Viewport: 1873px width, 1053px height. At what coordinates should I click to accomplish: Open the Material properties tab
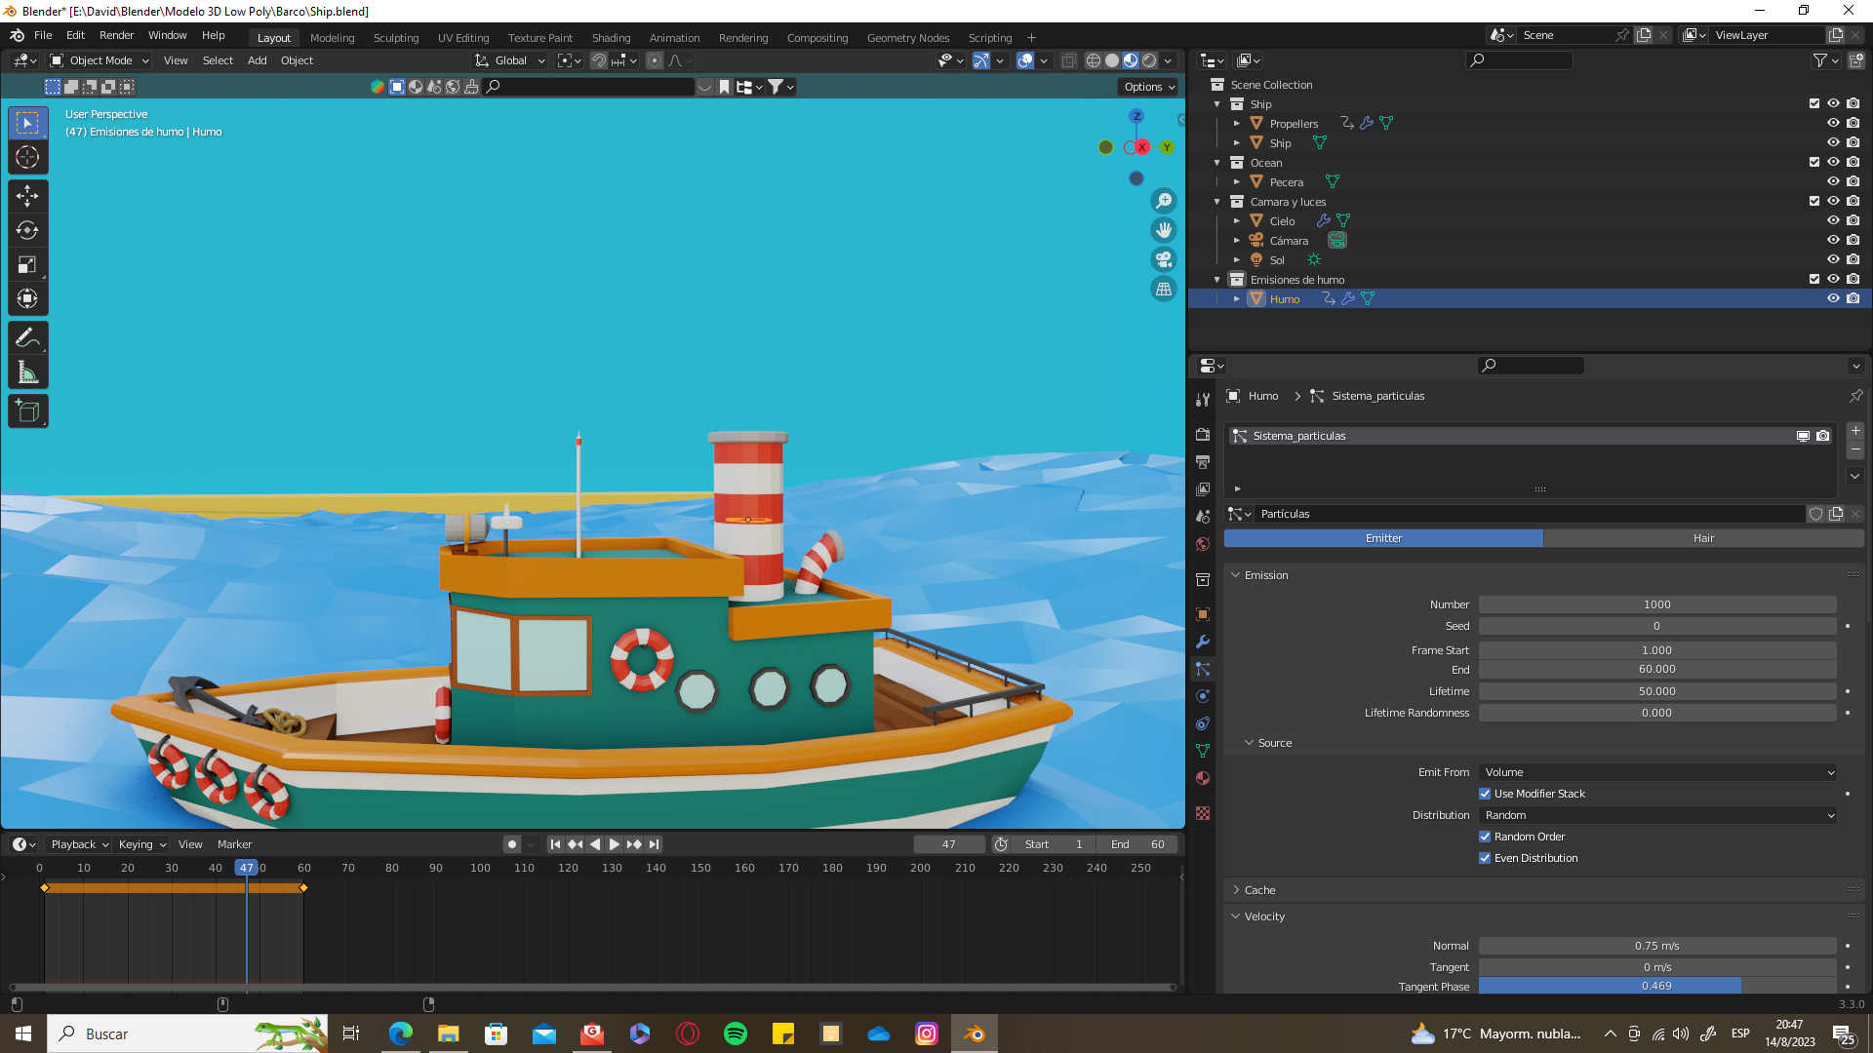click(x=1203, y=778)
